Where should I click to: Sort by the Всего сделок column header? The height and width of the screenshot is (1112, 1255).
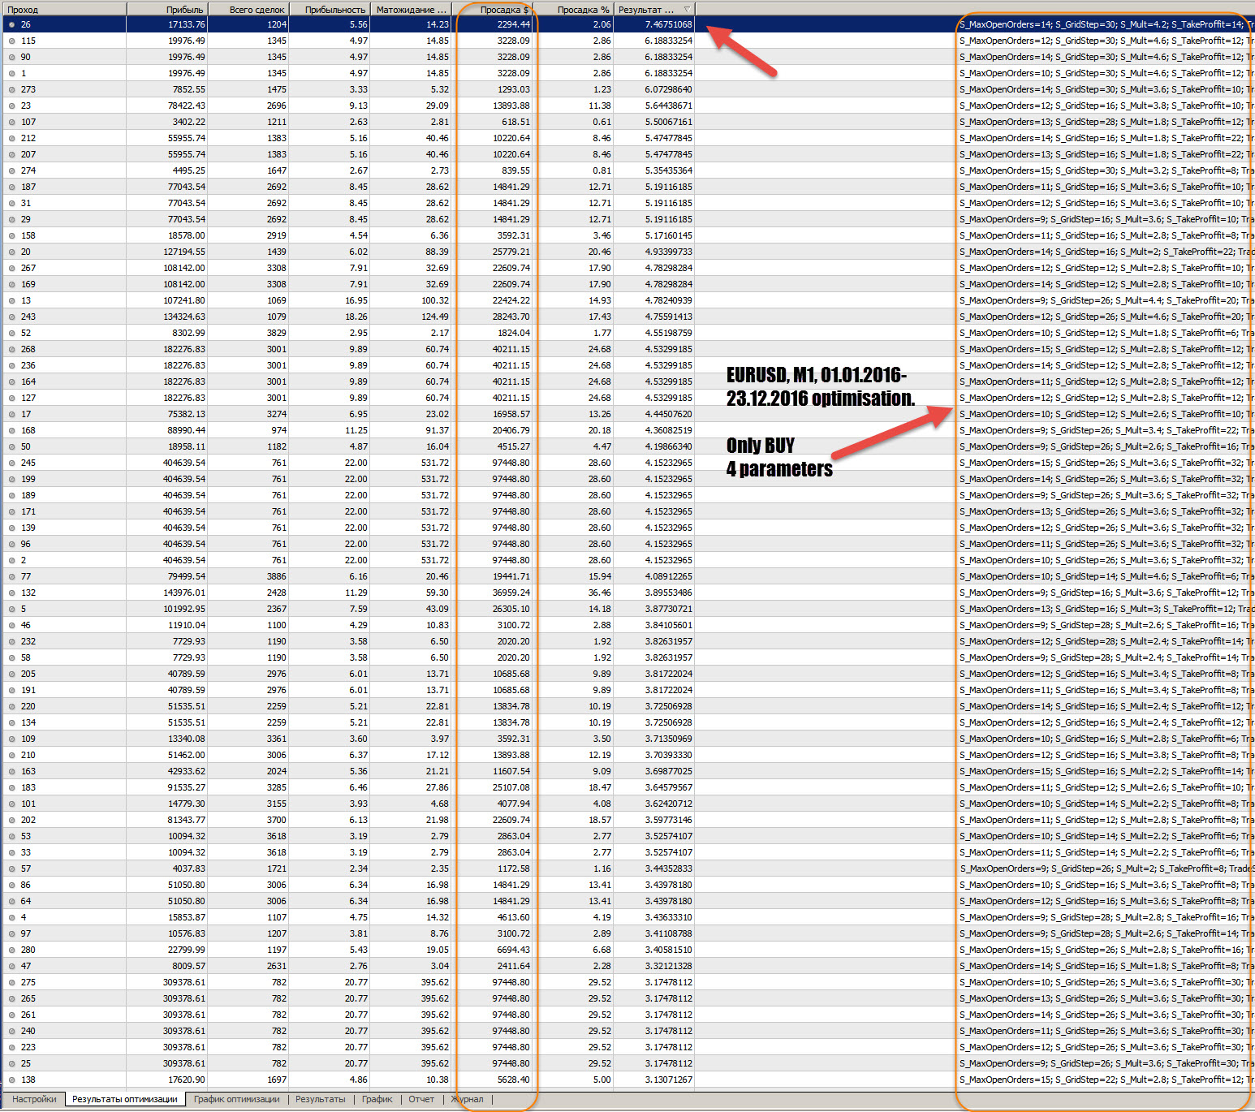(x=248, y=10)
